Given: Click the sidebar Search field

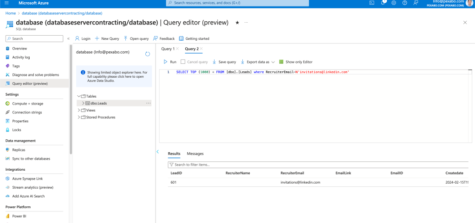Looking at the screenshot, I should tap(34, 38).
